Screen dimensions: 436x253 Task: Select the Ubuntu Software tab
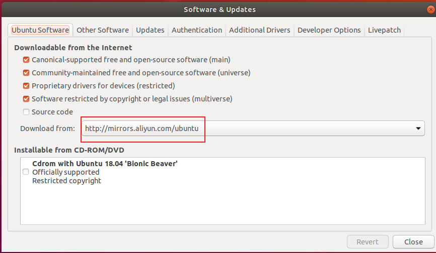point(40,30)
